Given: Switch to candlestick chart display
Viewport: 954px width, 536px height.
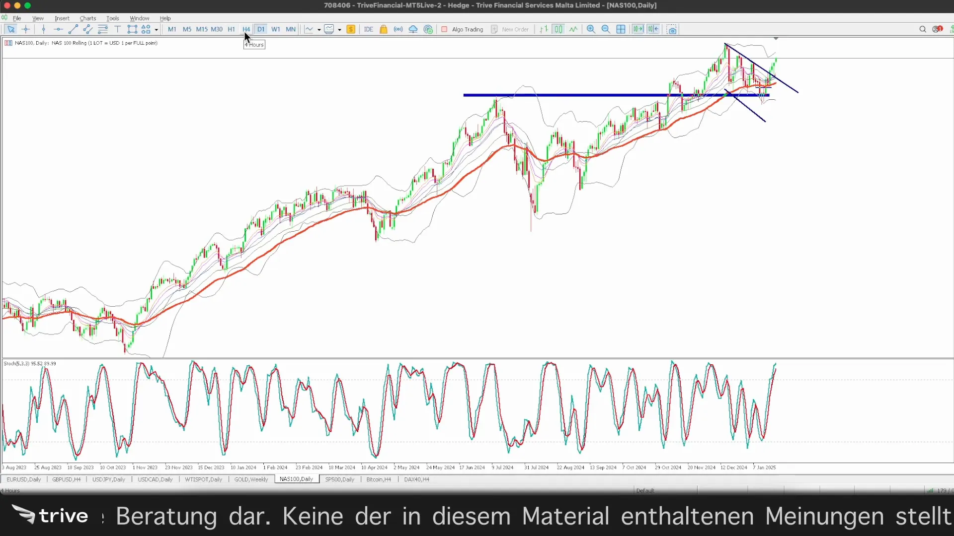Looking at the screenshot, I should [x=558, y=29].
